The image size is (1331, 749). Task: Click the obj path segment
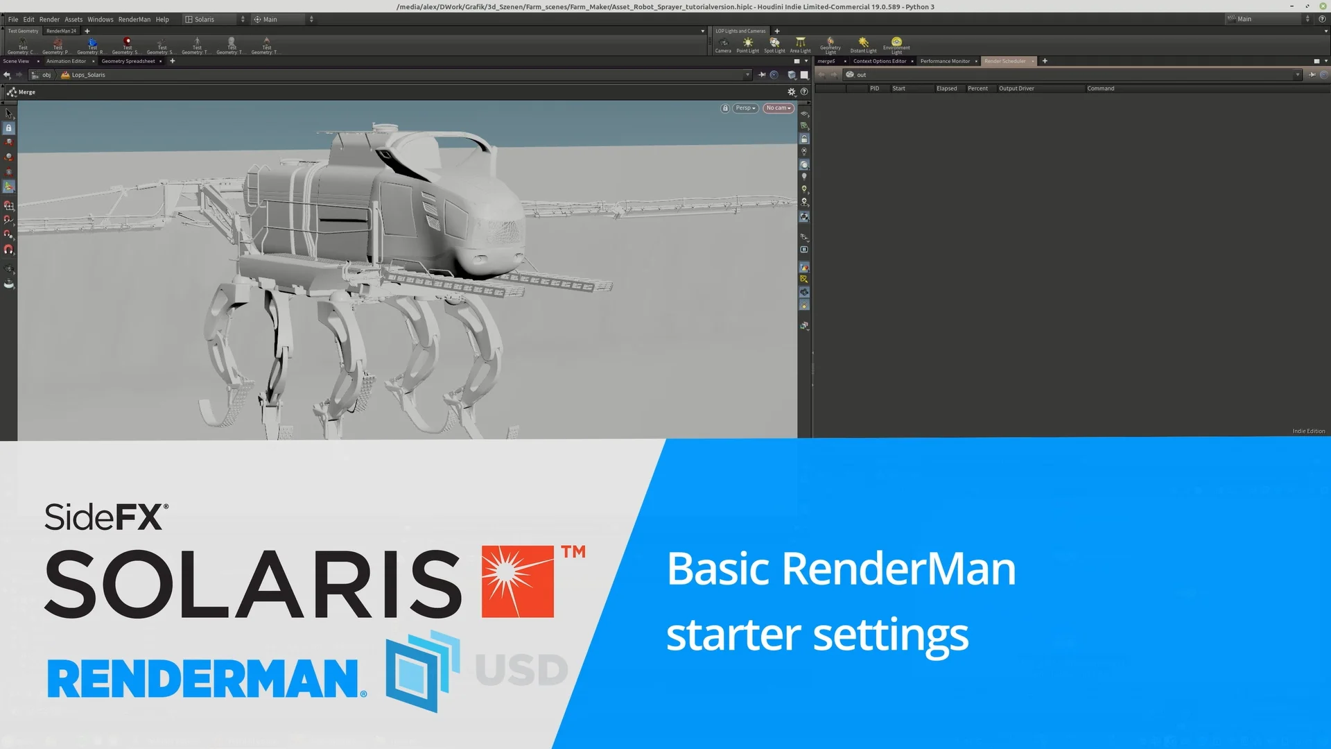(x=42, y=75)
